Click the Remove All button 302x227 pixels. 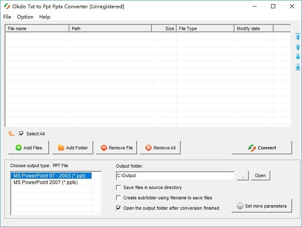(x=160, y=148)
